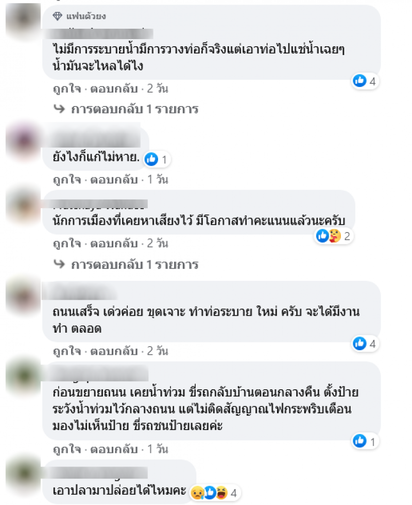
Task: View like and care reactions on politician comment
Action: pyautogui.click(x=334, y=236)
